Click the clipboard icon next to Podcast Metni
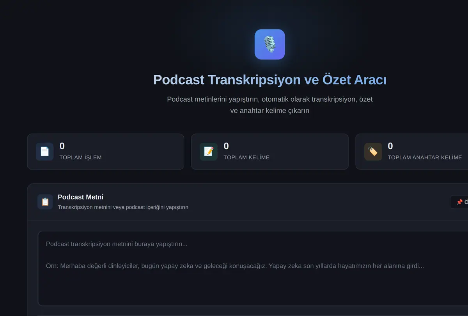 tap(45, 202)
